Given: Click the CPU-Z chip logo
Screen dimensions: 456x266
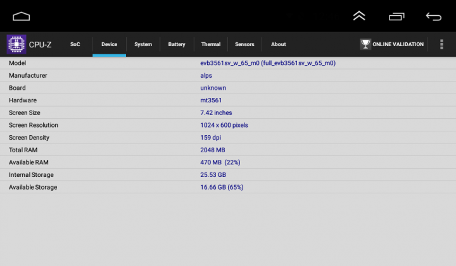Looking at the screenshot, I should (x=16, y=44).
